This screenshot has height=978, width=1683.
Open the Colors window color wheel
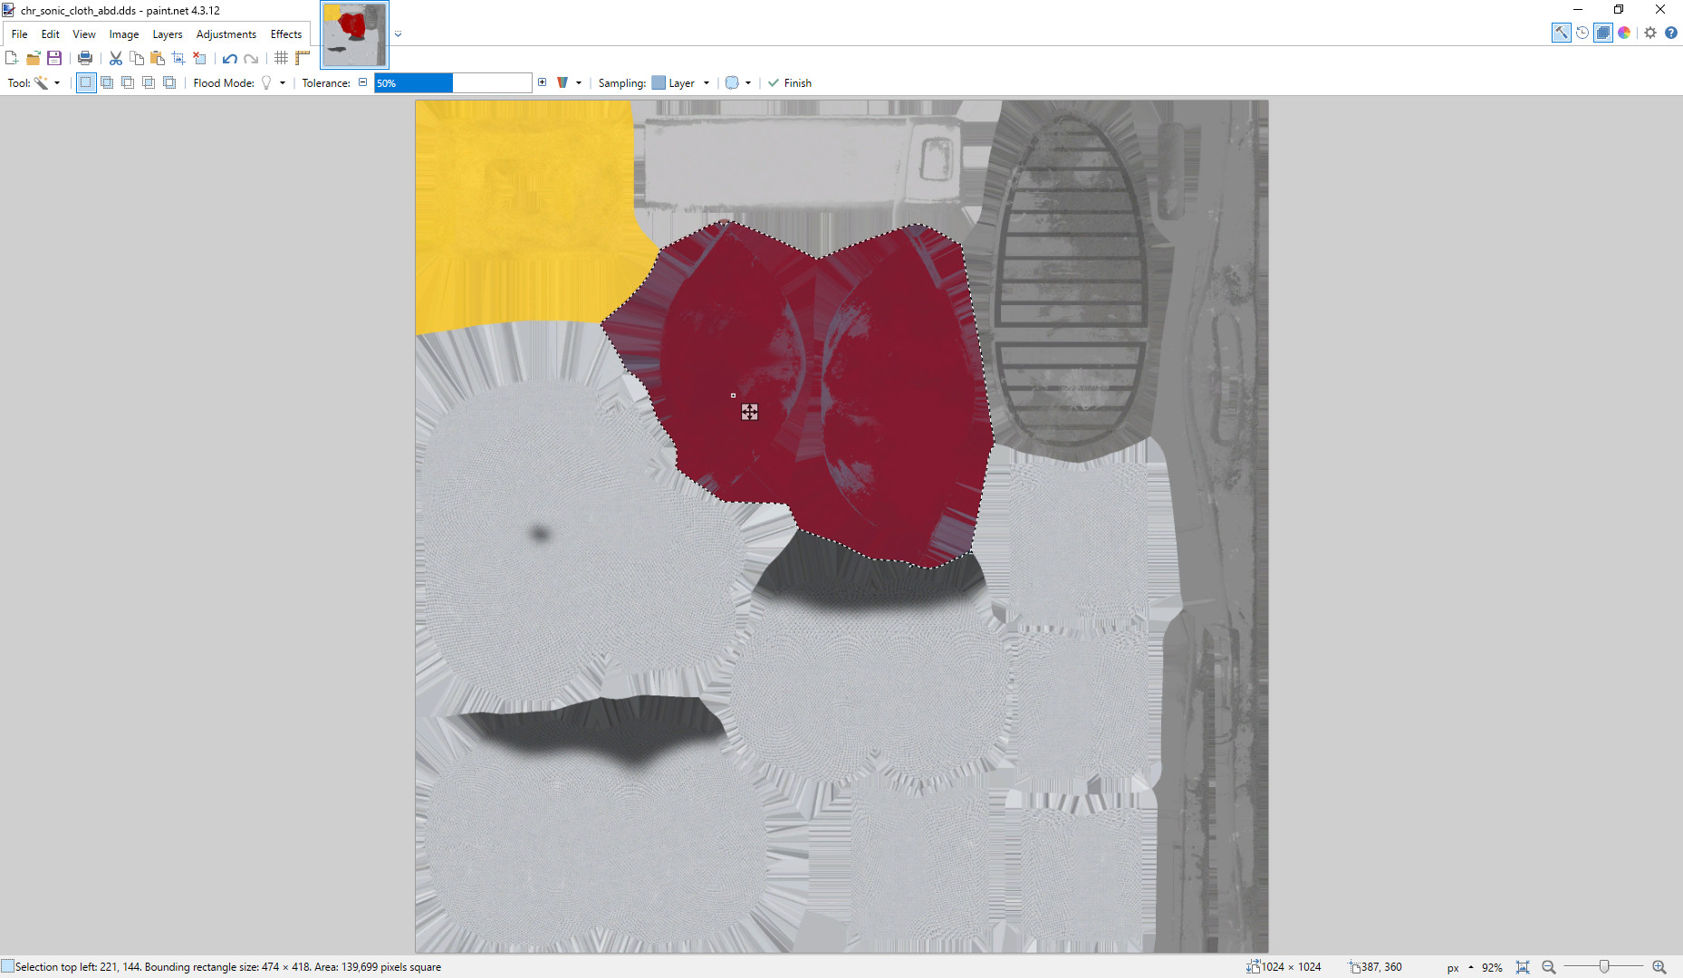point(1624,33)
